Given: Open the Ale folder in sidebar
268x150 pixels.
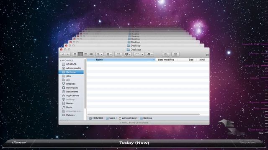Looking at the screenshot, I should pos(71,80).
